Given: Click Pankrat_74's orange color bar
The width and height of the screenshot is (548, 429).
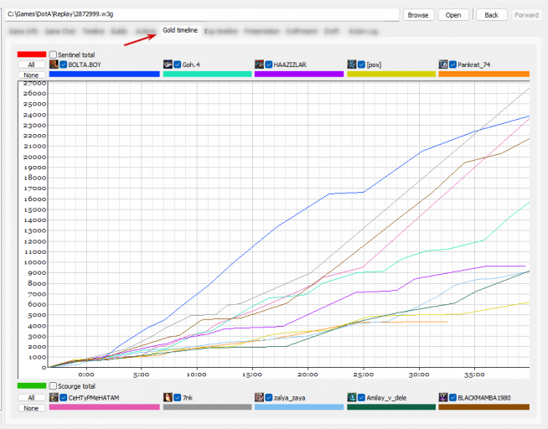Looking at the screenshot, I should click(484, 74).
